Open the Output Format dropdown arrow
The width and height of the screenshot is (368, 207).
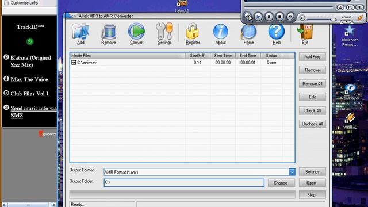point(292,172)
